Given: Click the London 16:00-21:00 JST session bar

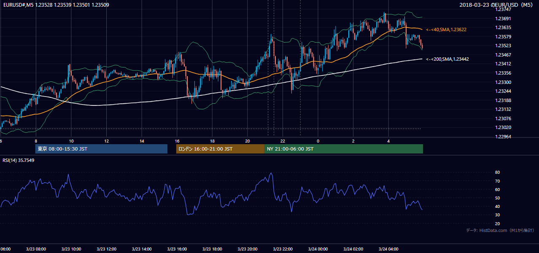Looking at the screenshot, I should pos(220,149).
